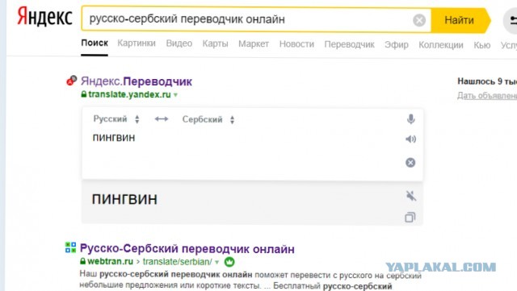The image size is (517, 291).
Task: Clear translator text with round X icon
Action: (410, 162)
